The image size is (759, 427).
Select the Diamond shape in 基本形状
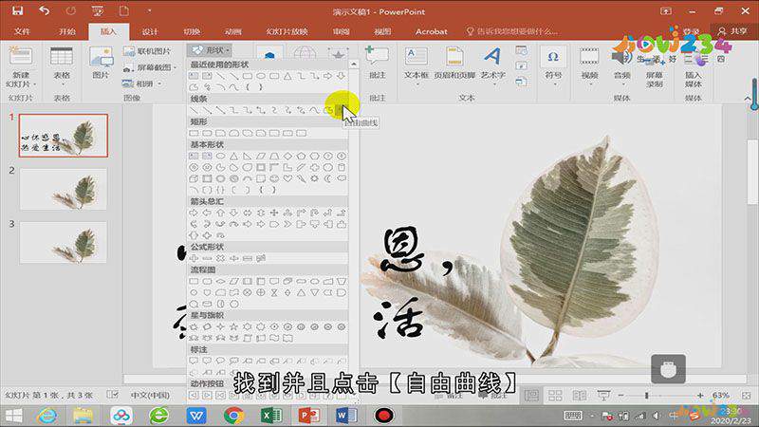coord(287,156)
